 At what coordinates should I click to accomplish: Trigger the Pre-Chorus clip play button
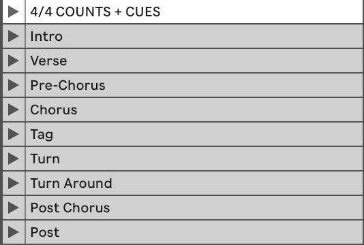(13, 85)
